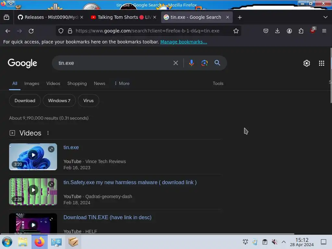Bookmark this page with the star
Image resolution: width=332 pixels, height=249 pixels.
(x=236, y=31)
